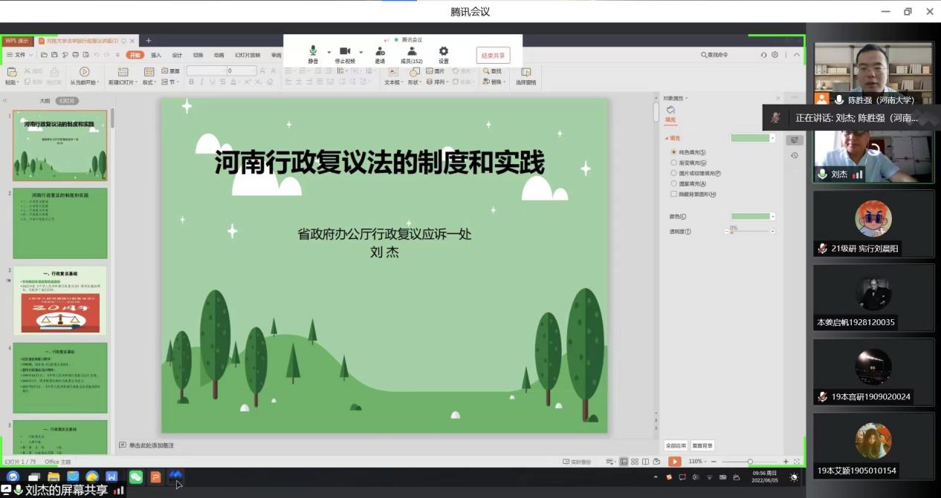
Task: Collapse the 填充 section in object properties
Action: pos(667,137)
